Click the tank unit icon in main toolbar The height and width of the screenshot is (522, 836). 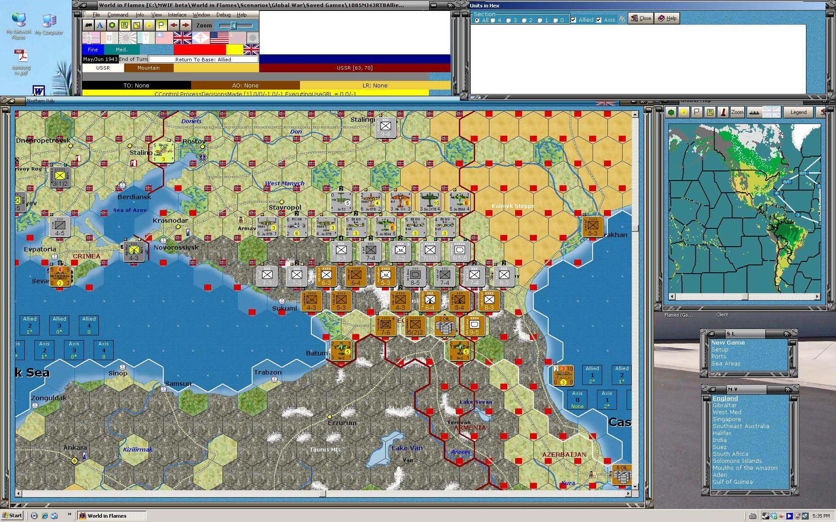pos(88,25)
